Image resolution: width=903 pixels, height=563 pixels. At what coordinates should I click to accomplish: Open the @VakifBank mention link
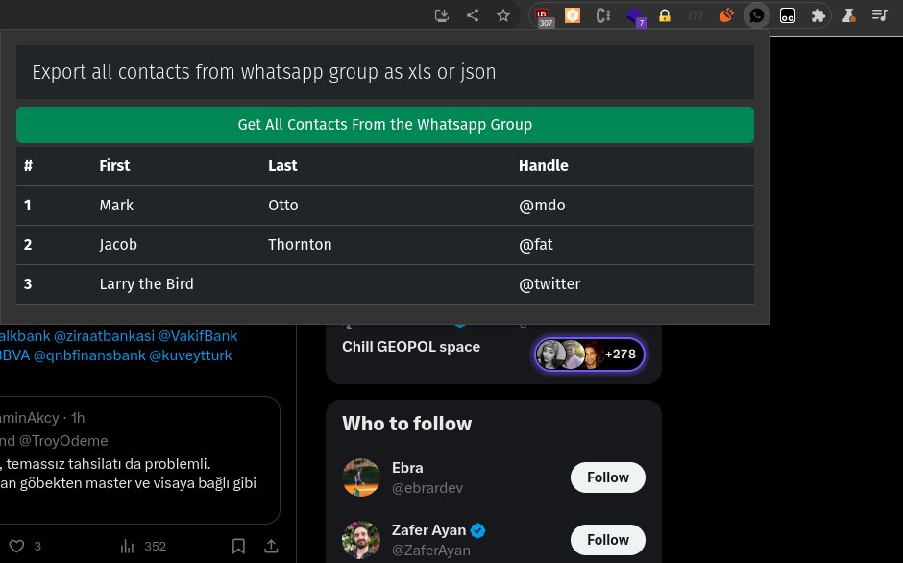tap(198, 336)
